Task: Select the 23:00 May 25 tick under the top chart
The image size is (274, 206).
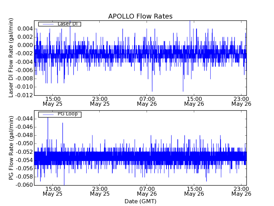Action: 100,101
